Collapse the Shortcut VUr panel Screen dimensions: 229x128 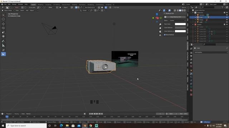coord(164,14)
